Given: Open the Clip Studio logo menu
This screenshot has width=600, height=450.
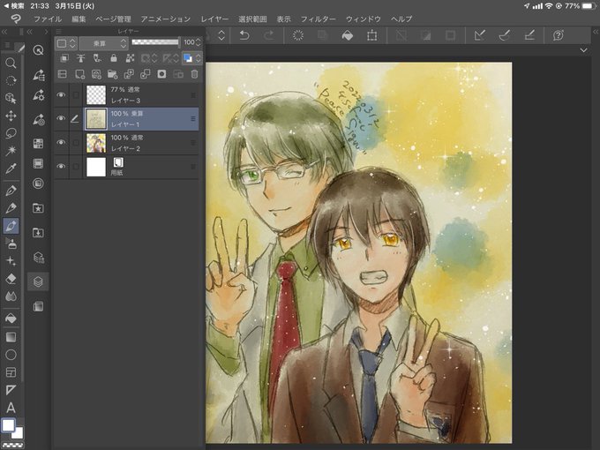Looking at the screenshot, I should pos(16,19).
